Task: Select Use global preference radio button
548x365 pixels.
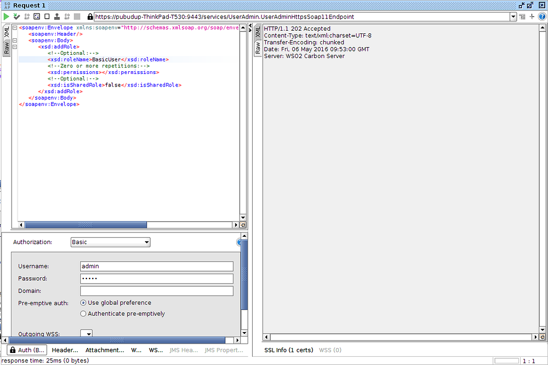Action: 83,303
